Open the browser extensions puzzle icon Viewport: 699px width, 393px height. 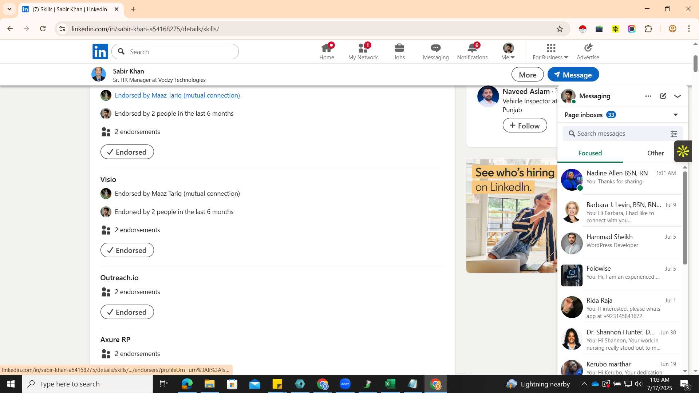pyautogui.click(x=648, y=29)
